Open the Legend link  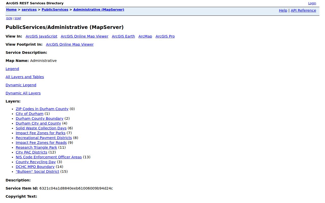click(12, 69)
